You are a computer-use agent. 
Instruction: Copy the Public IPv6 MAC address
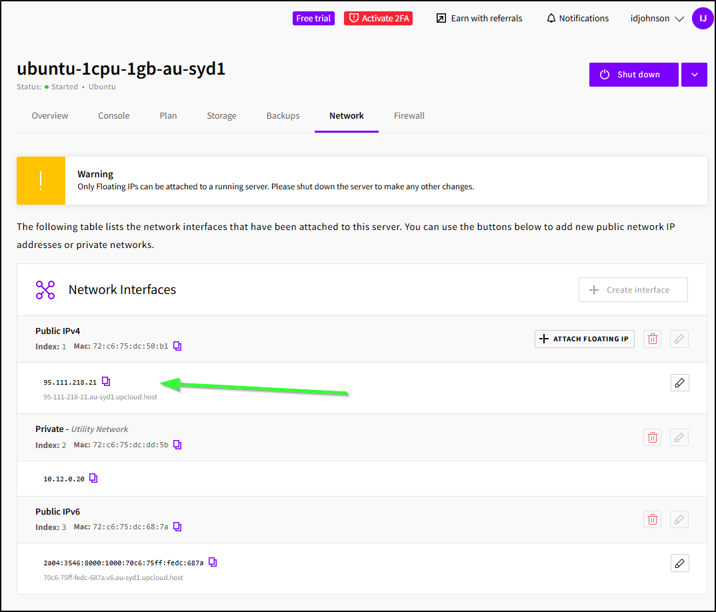[x=177, y=527]
